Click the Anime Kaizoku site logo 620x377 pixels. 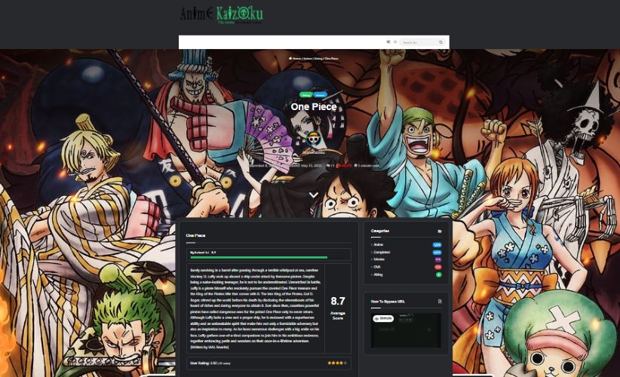tap(222, 15)
